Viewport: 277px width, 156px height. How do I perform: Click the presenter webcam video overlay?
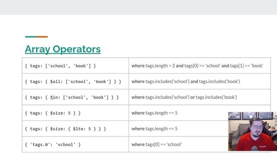click(x=253, y=131)
